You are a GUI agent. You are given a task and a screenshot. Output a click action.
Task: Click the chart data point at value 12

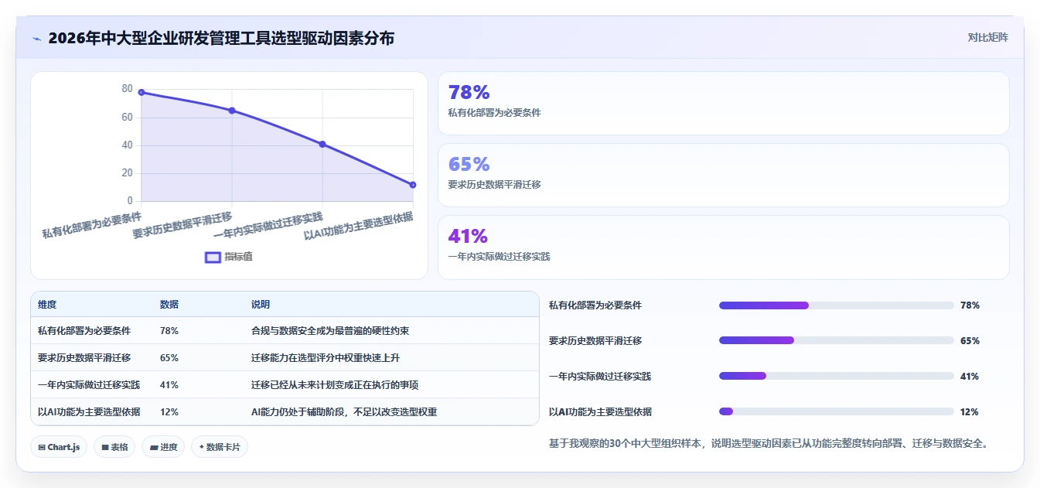tap(413, 185)
